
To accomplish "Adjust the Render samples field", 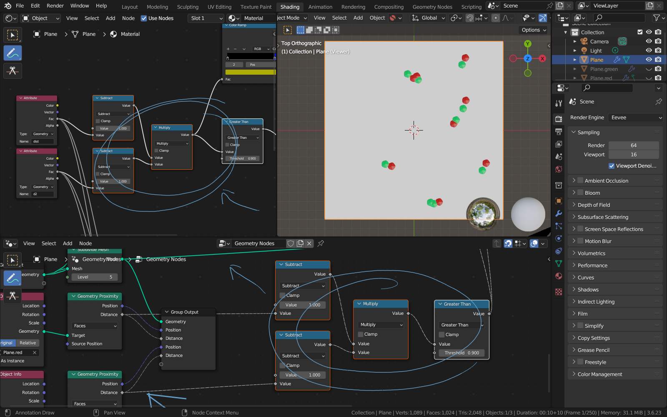I will point(634,146).
